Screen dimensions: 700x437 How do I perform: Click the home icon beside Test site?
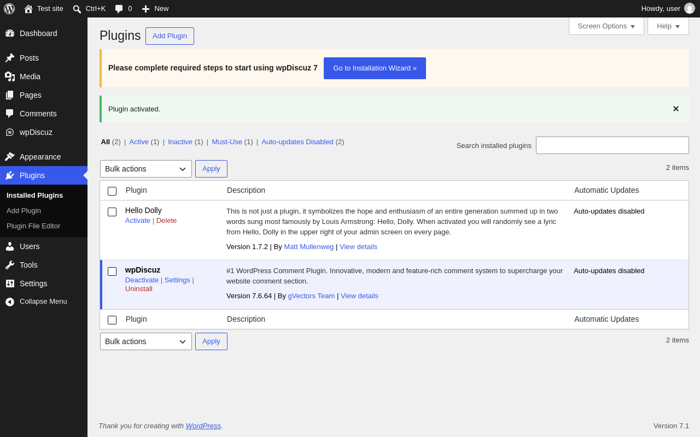click(x=28, y=9)
